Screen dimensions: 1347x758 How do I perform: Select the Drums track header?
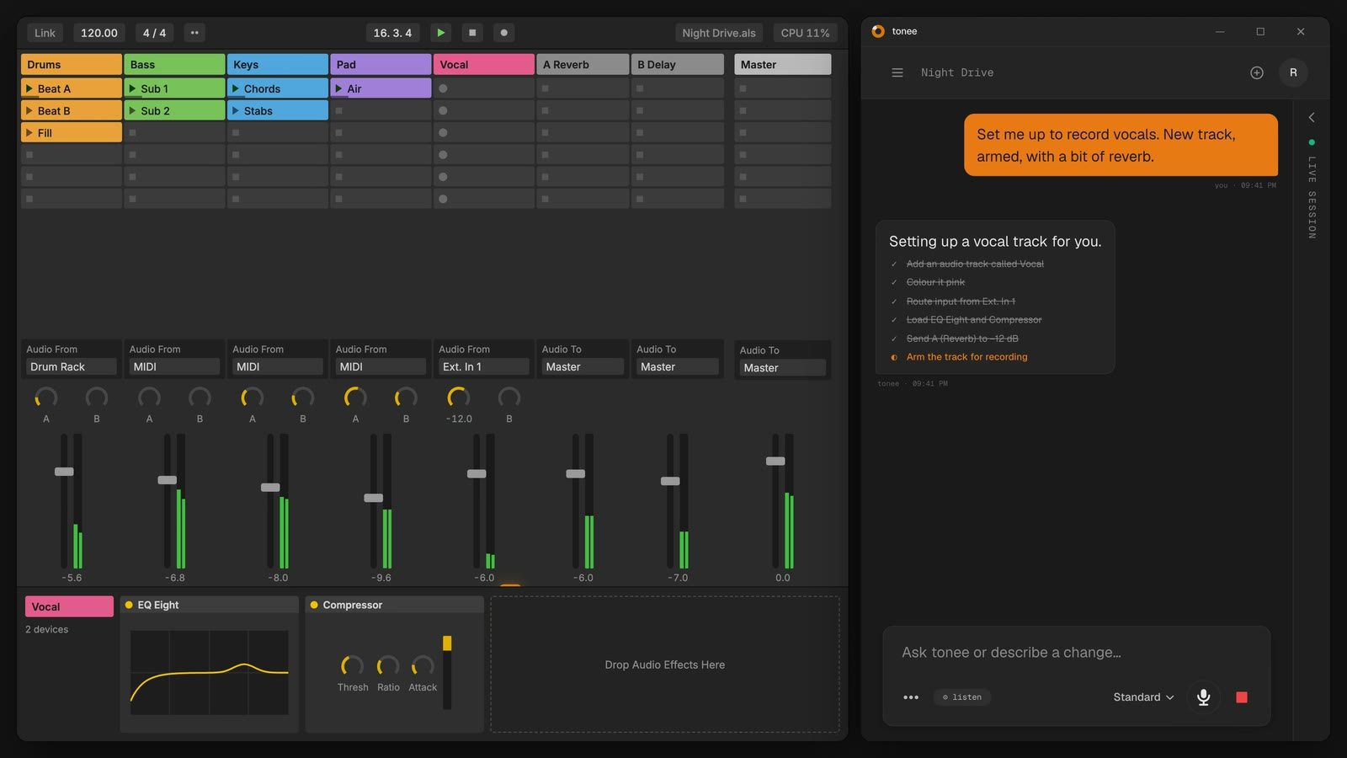click(72, 64)
